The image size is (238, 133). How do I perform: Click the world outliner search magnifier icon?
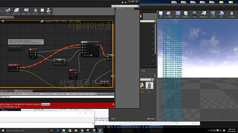155,21
